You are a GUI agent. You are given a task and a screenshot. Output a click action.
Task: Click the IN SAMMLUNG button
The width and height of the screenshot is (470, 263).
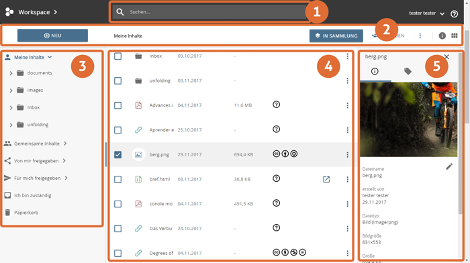[336, 36]
